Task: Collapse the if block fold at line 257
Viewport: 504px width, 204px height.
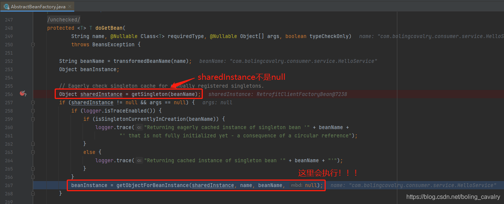Action: pos(33,102)
